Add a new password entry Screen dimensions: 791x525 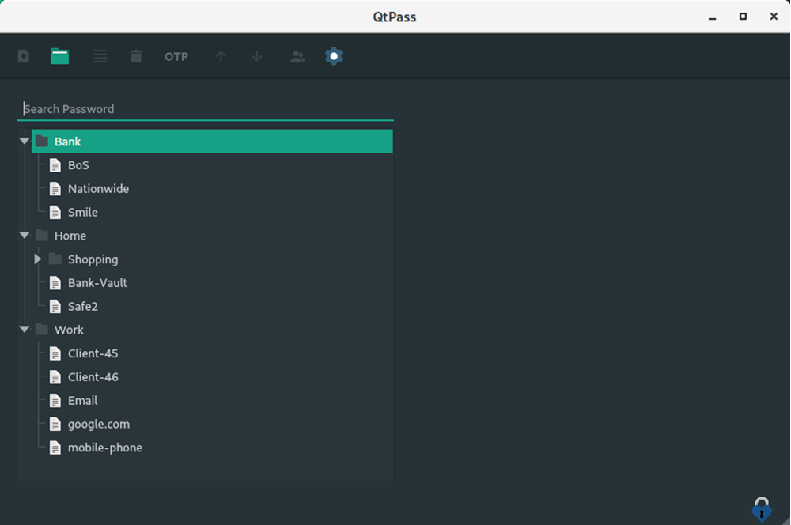click(x=23, y=56)
